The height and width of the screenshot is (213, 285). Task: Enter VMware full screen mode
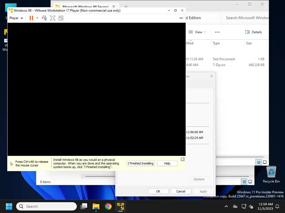tap(53, 18)
